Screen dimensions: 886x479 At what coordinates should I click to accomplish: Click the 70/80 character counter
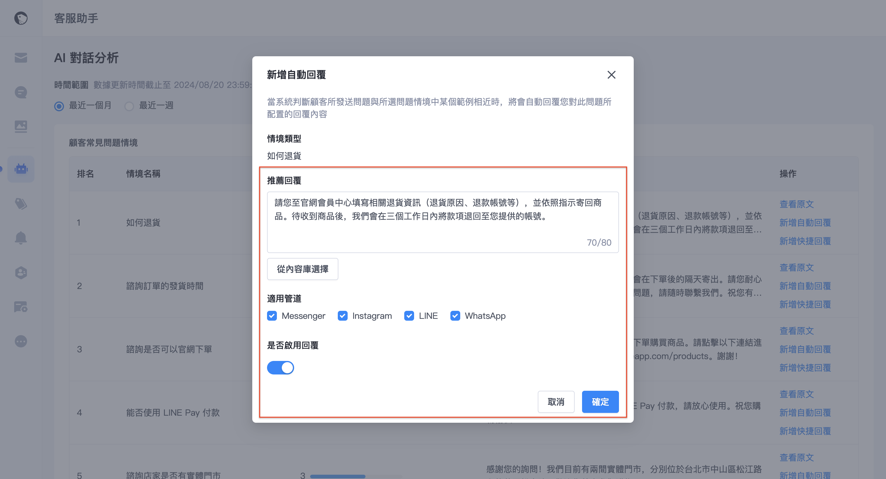click(x=599, y=243)
